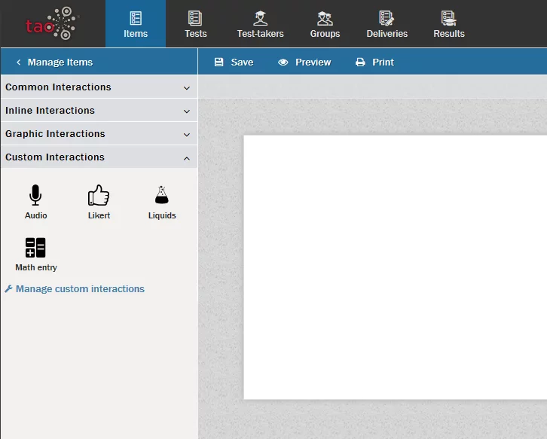
Task: Select the Likert thumbs-up interaction icon
Action: coord(99,196)
